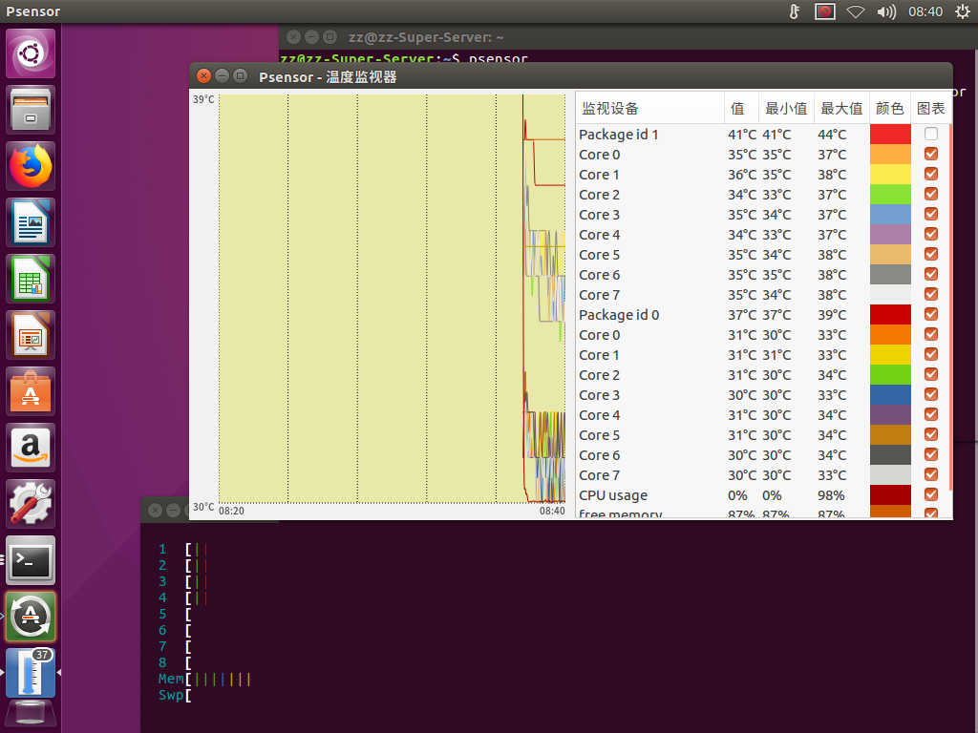Sort by the 最大值 column header
Viewport: 978px width, 733px height.
coord(840,109)
